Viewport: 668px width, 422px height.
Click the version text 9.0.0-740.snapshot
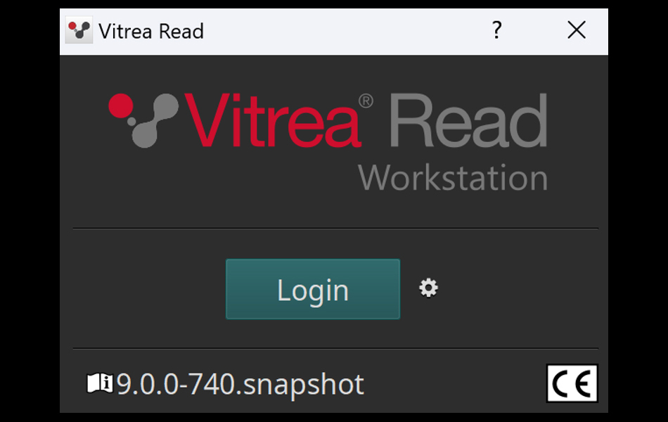pos(240,385)
